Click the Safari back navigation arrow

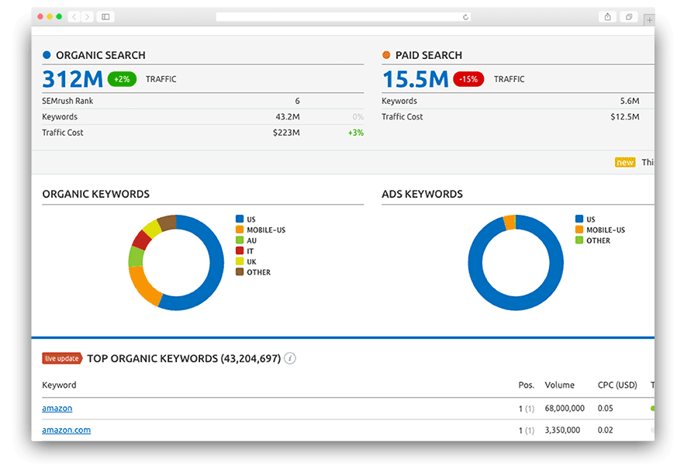(74, 16)
